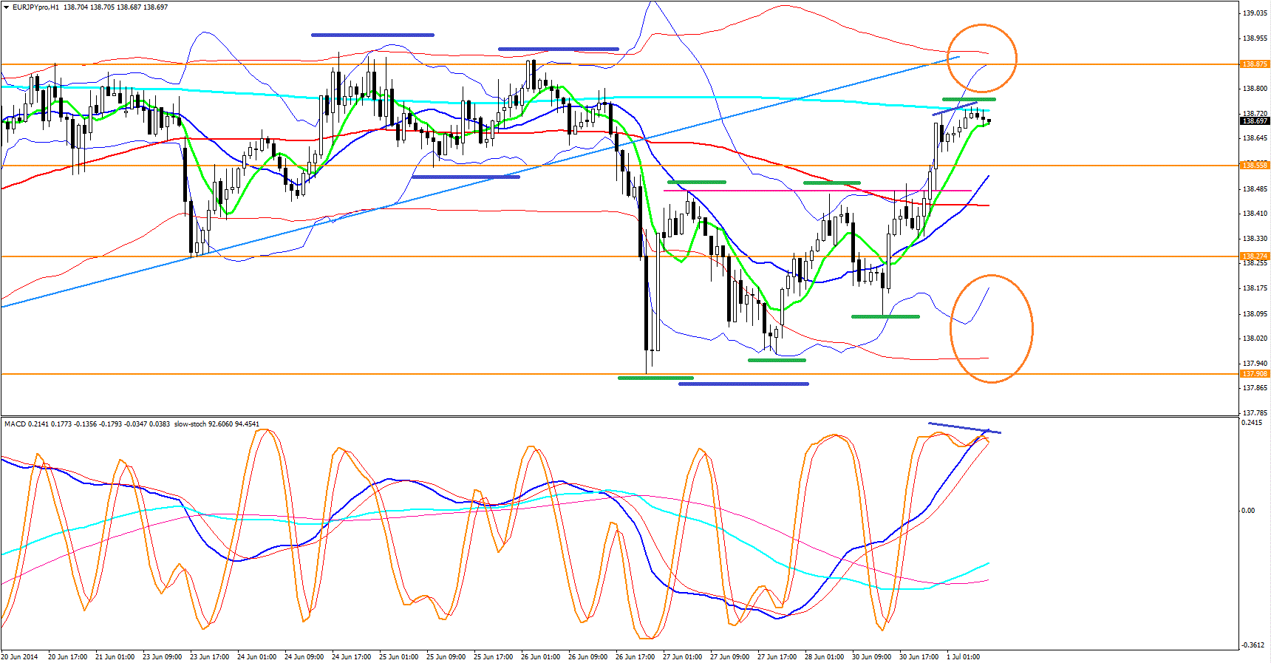Click the 24 Jun 01:00 time axis label
The height and width of the screenshot is (663, 1271).
pos(256,657)
